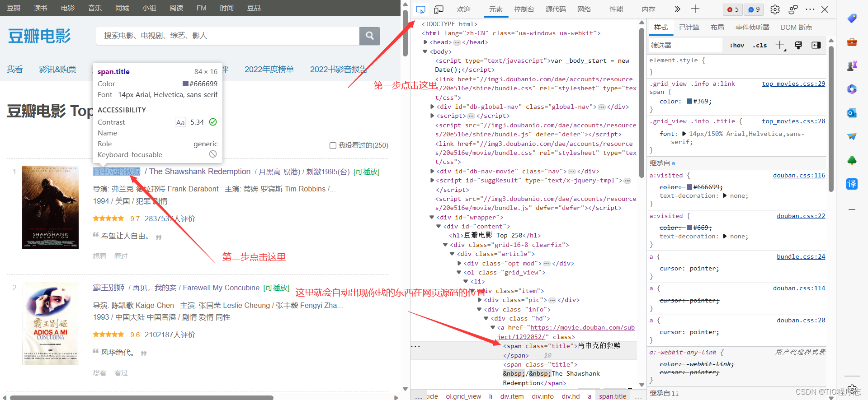
Task: Open the Edge sidebar tools briefcase icon
Action: [x=852, y=42]
